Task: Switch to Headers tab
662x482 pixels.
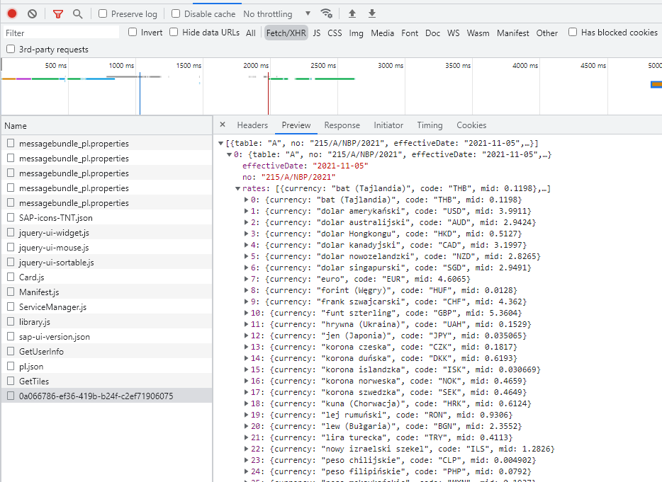Action: (252, 125)
